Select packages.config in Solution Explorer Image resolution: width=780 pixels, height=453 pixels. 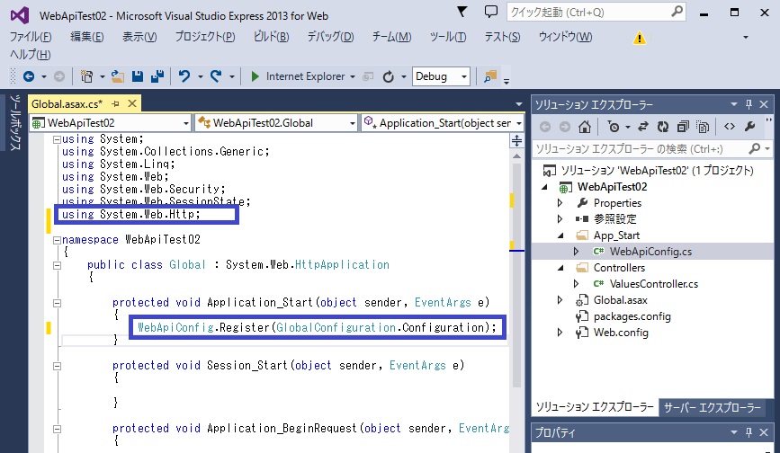pyautogui.click(x=632, y=315)
